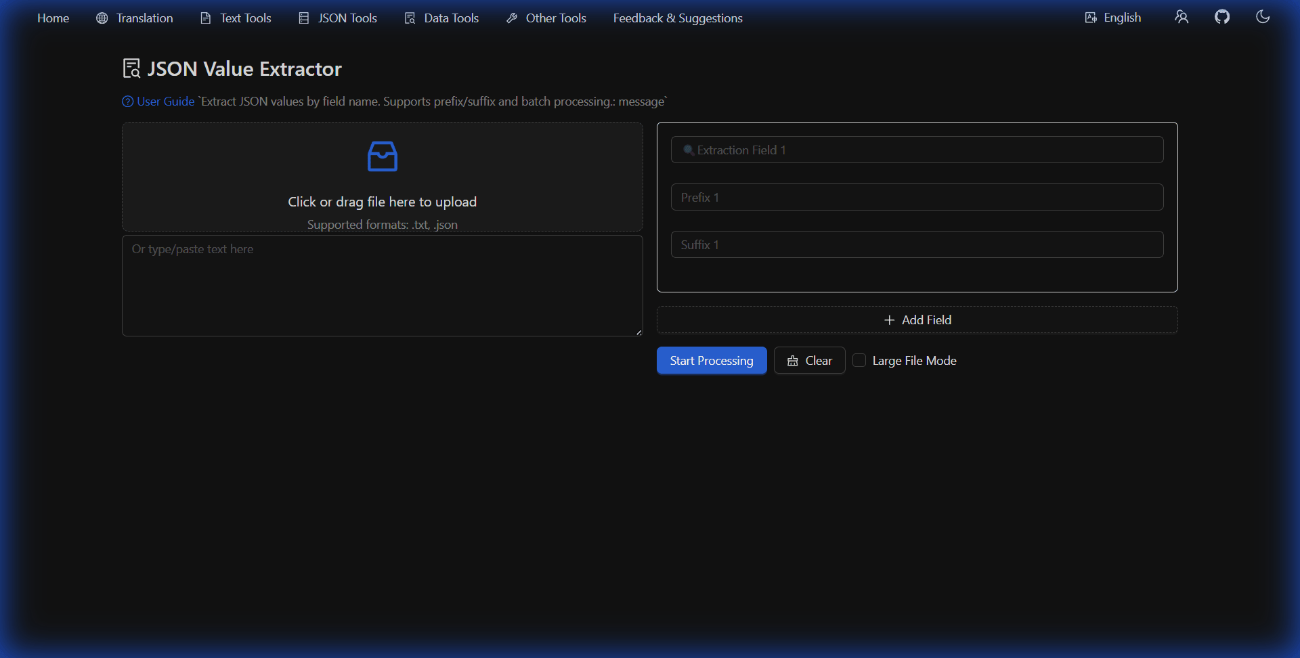
Task: Open the Data Tools menu
Action: pos(441,18)
